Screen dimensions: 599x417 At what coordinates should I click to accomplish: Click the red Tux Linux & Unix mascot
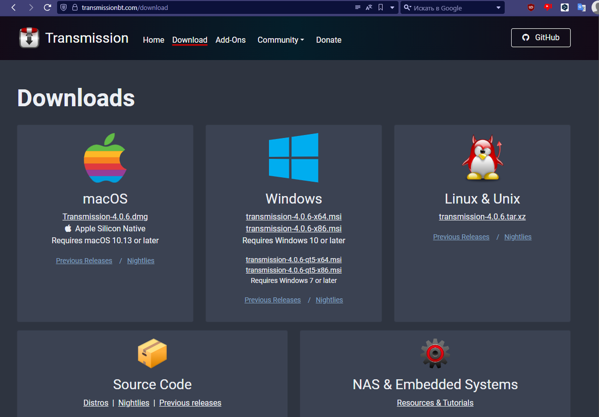coord(482,158)
